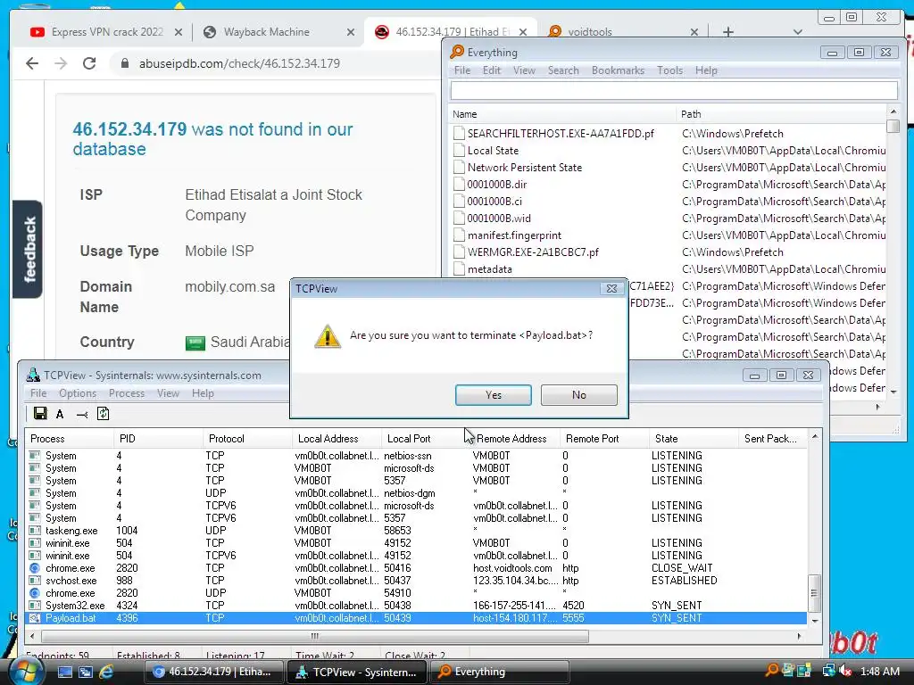The width and height of the screenshot is (914, 685).
Task: Click chrome.exe icon with port 50416
Action: 35,568
